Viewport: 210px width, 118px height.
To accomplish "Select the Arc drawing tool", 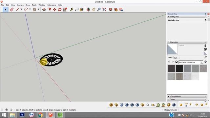I will click(x=26, y=10).
